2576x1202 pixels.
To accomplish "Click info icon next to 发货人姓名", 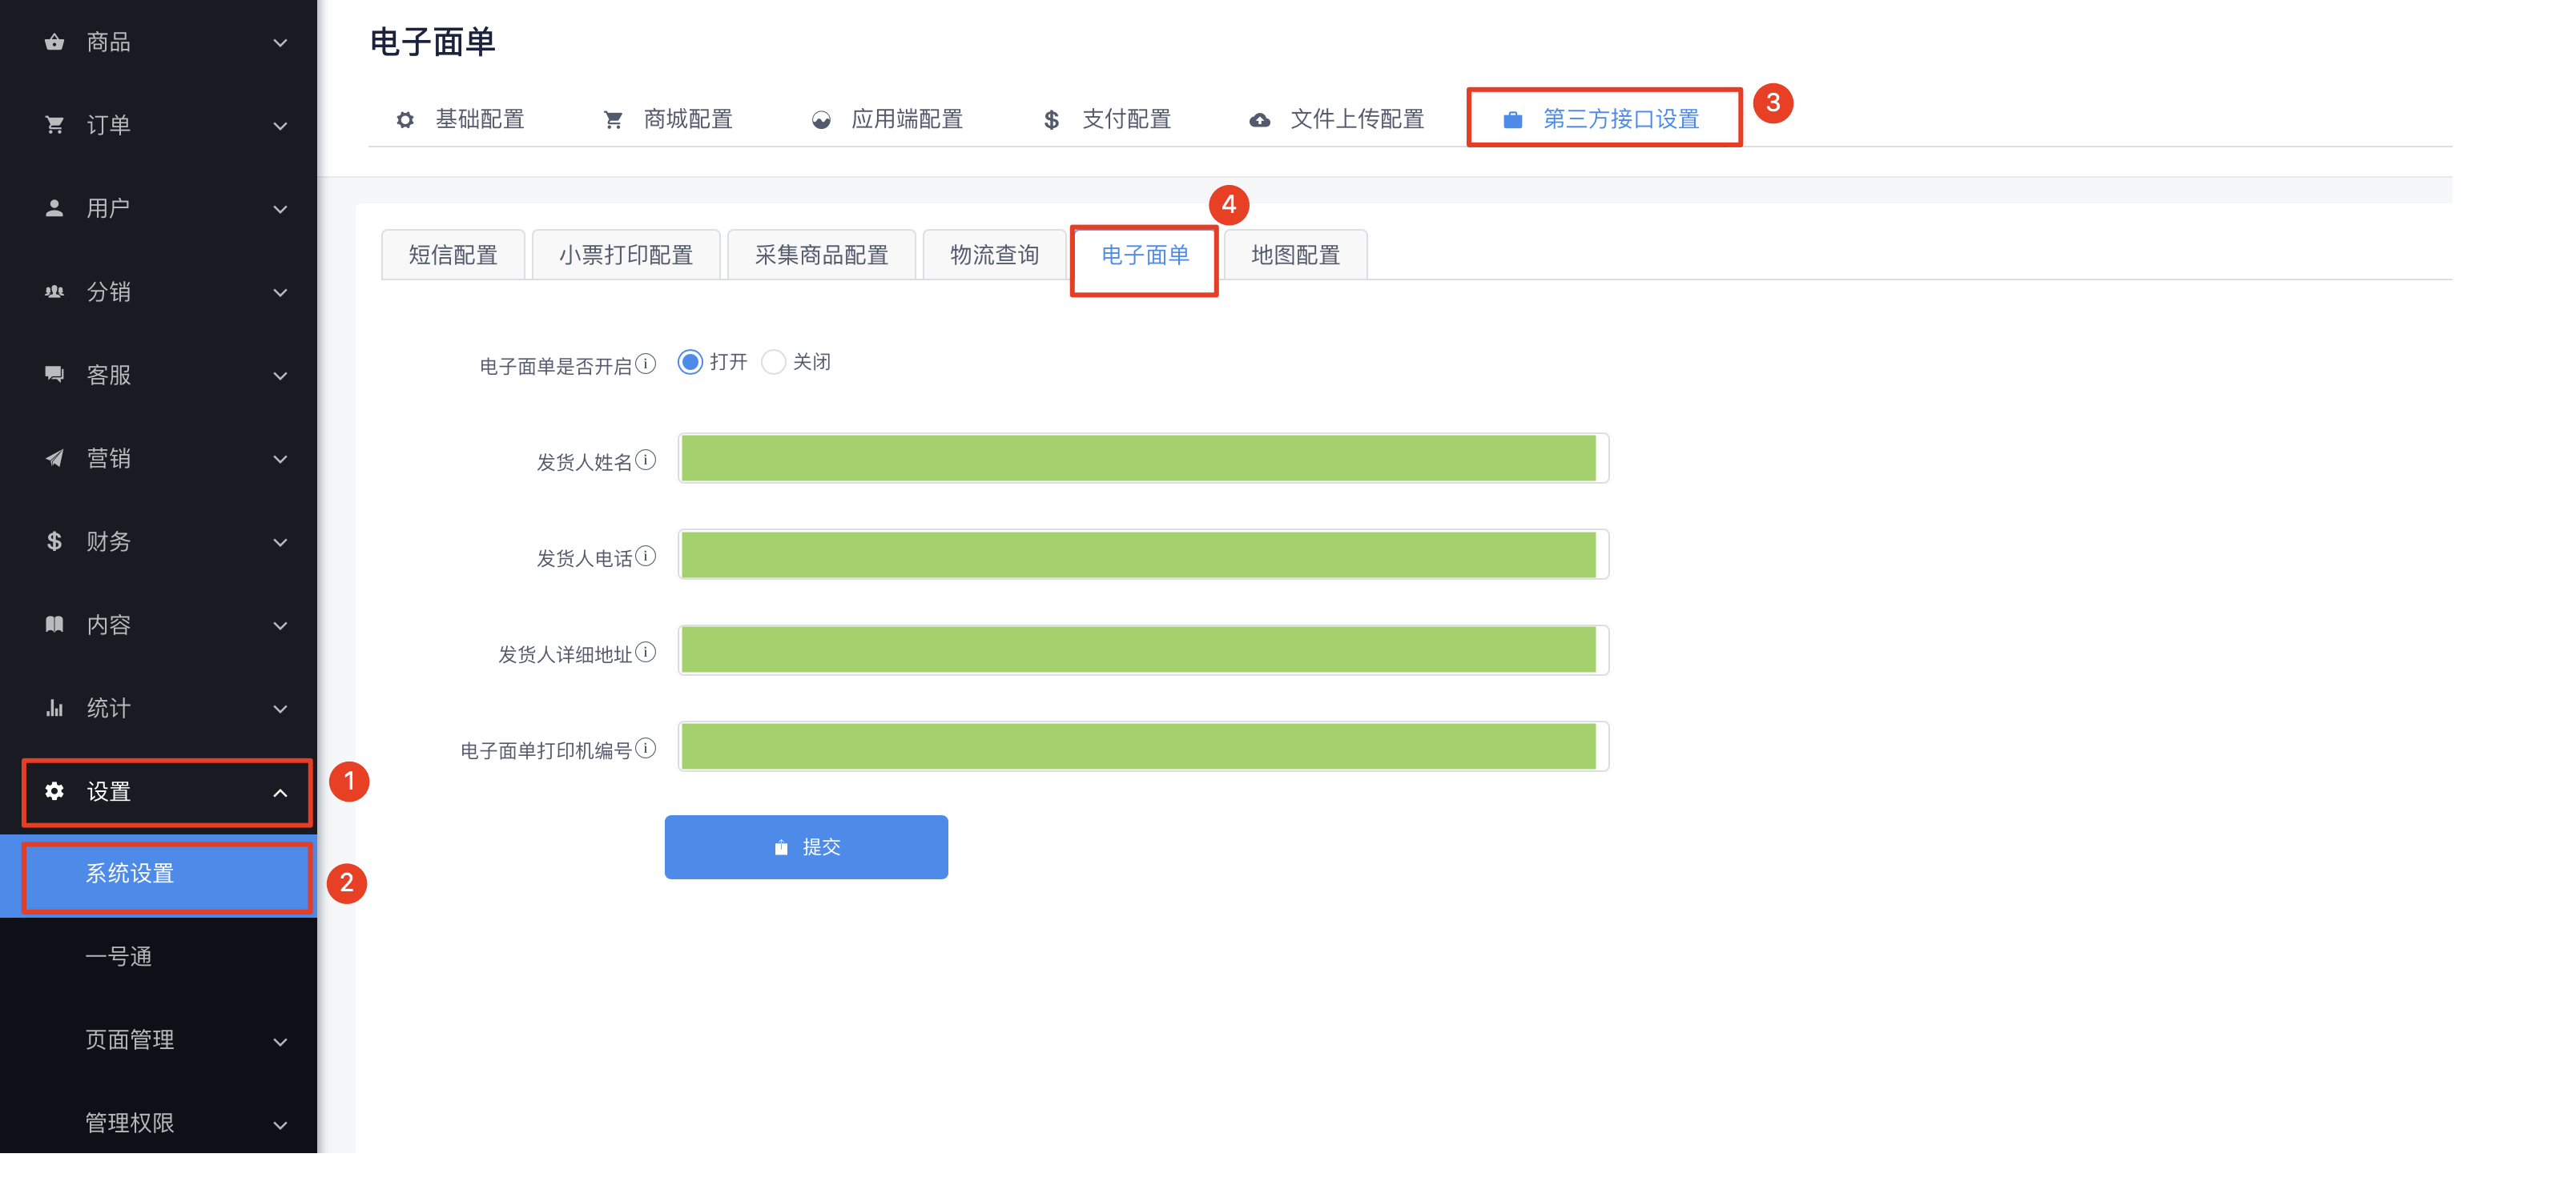I will click(x=646, y=460).
